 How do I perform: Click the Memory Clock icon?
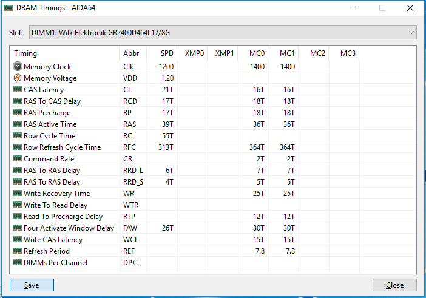pyautogui.click(x=17, y=67)
